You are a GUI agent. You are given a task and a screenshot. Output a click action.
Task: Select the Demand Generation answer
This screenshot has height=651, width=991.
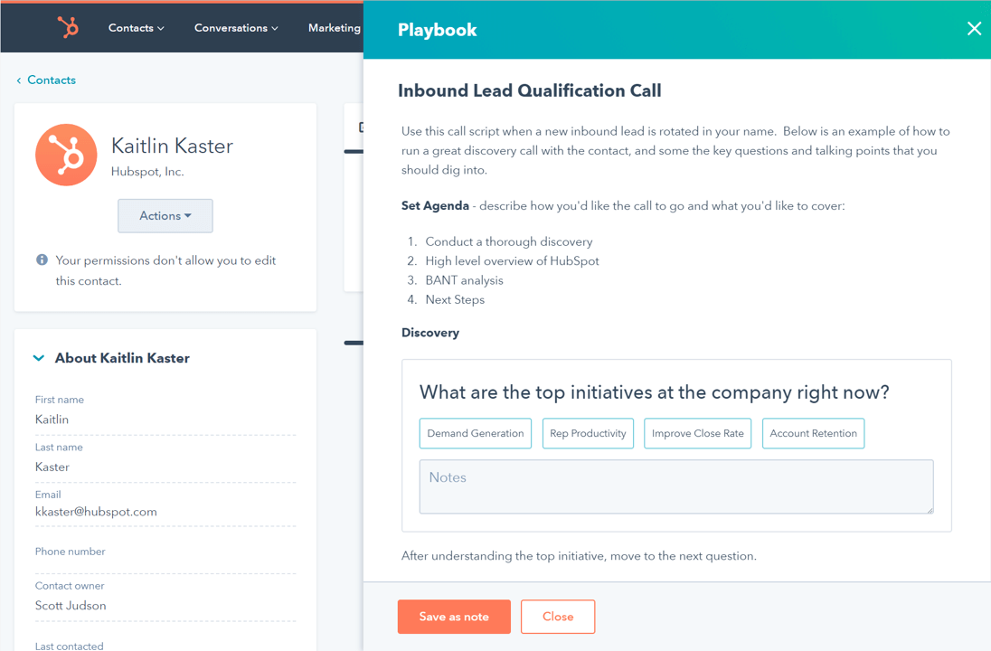476,433
